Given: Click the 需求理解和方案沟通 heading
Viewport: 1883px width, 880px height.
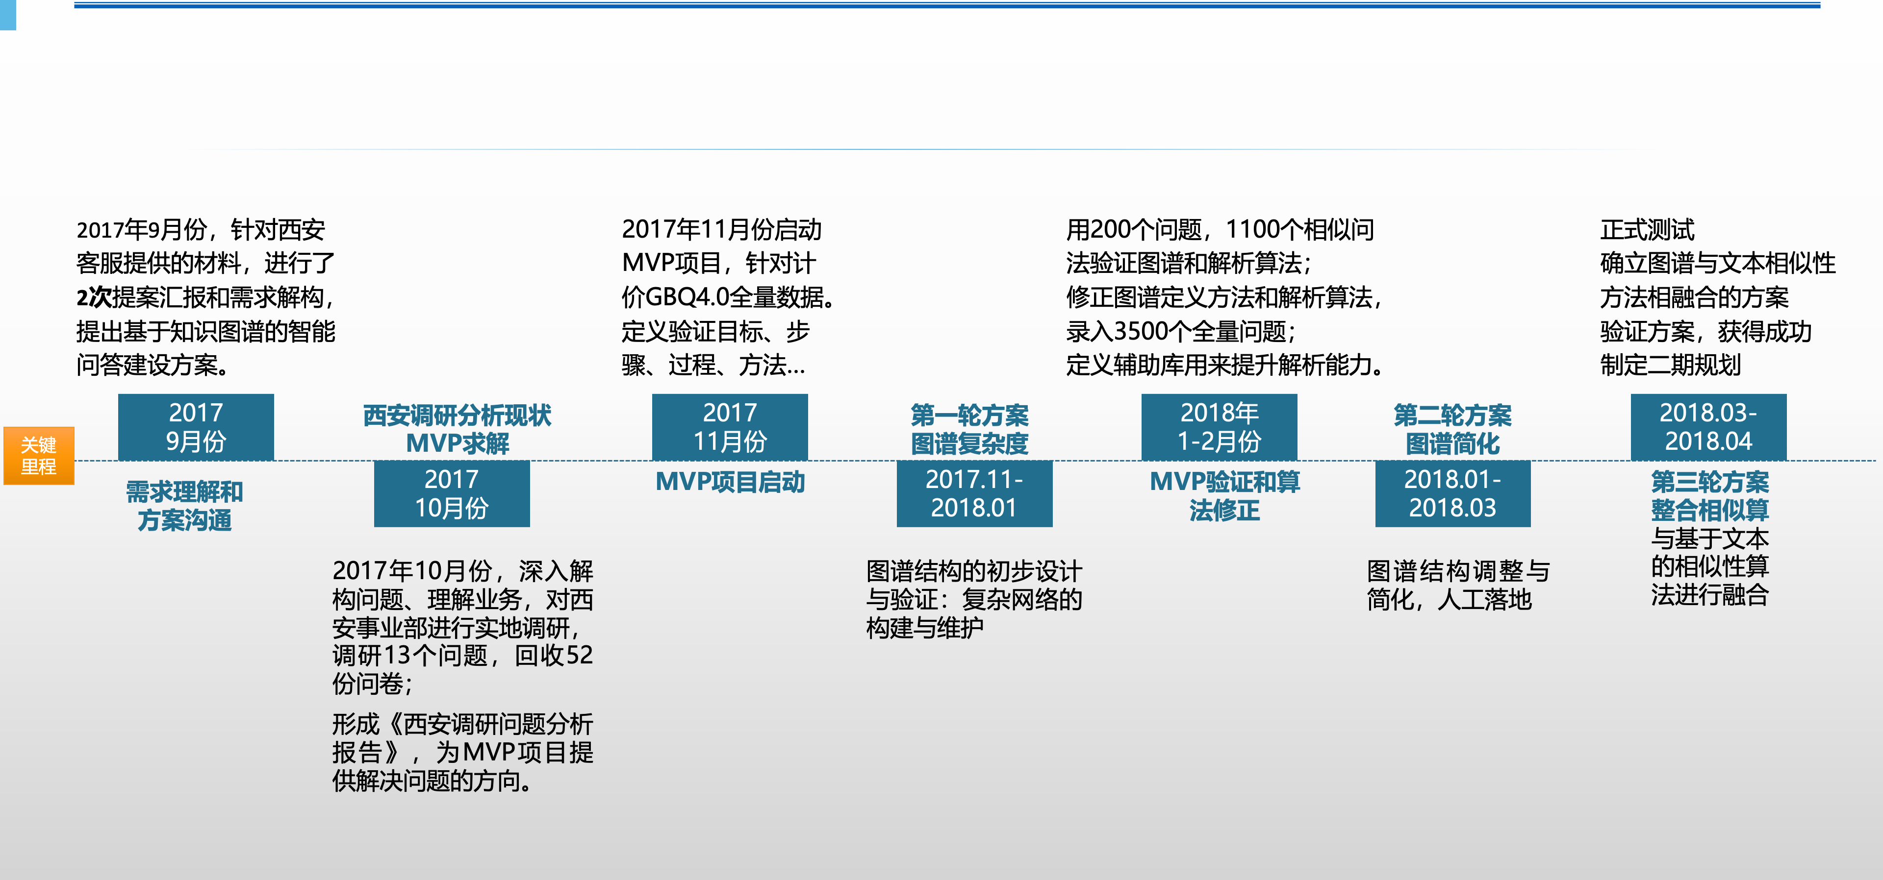Looking at the screenshot, I should pyautogui.click(x=184, y=506).
